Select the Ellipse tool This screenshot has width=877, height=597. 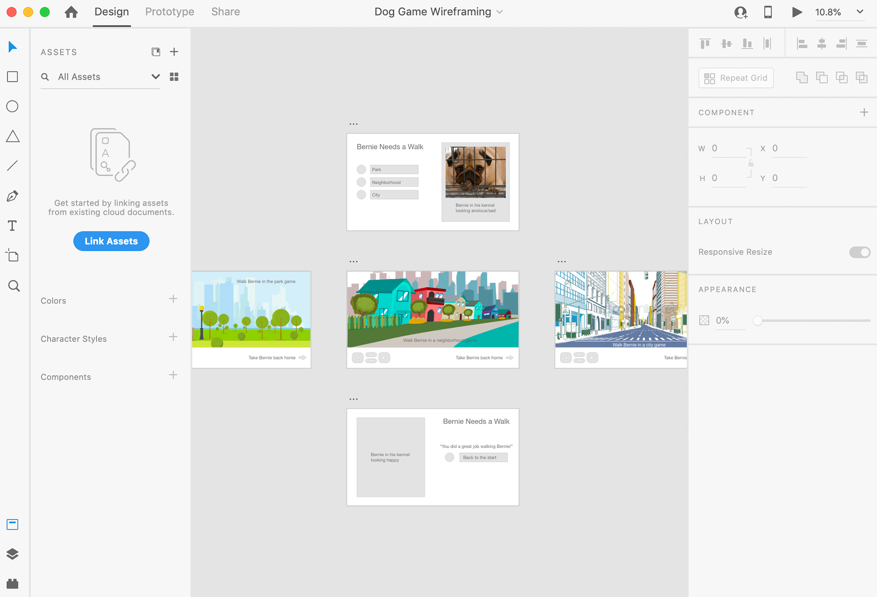(x=12, y=106)
